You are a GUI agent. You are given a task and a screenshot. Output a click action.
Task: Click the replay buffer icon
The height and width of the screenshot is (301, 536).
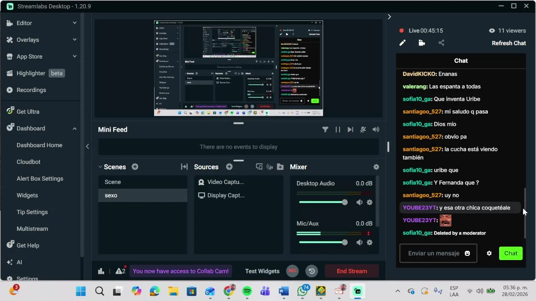(x=312, y=271)
